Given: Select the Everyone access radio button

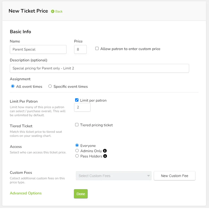Looking at the screenshot, I should 77,145.
